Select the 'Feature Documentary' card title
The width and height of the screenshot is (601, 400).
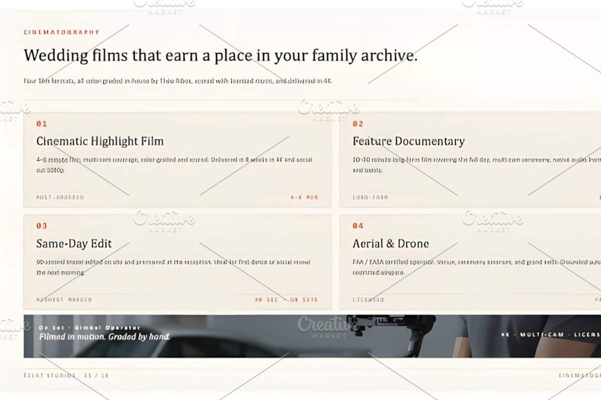pyautogui.click(x=409, y=141)
